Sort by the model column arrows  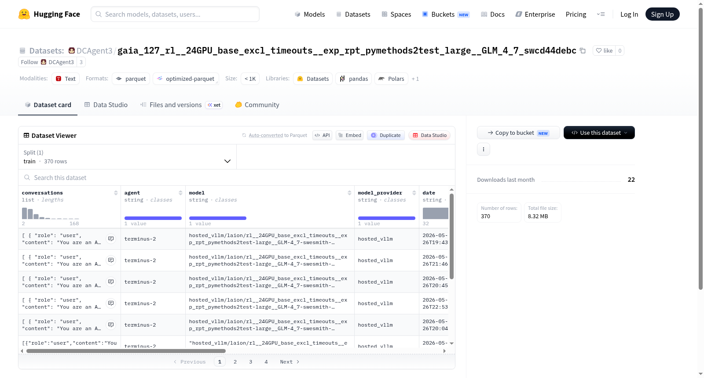click(349, 193)
